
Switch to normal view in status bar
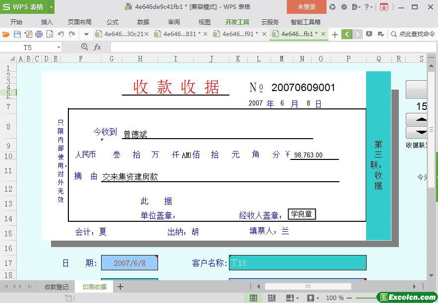[253, 298]
